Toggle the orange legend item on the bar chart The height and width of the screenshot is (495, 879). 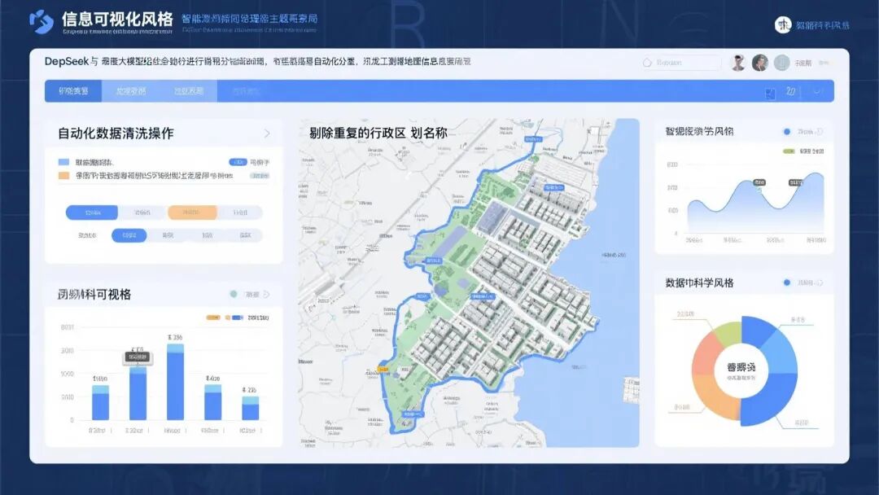[213, 317]
